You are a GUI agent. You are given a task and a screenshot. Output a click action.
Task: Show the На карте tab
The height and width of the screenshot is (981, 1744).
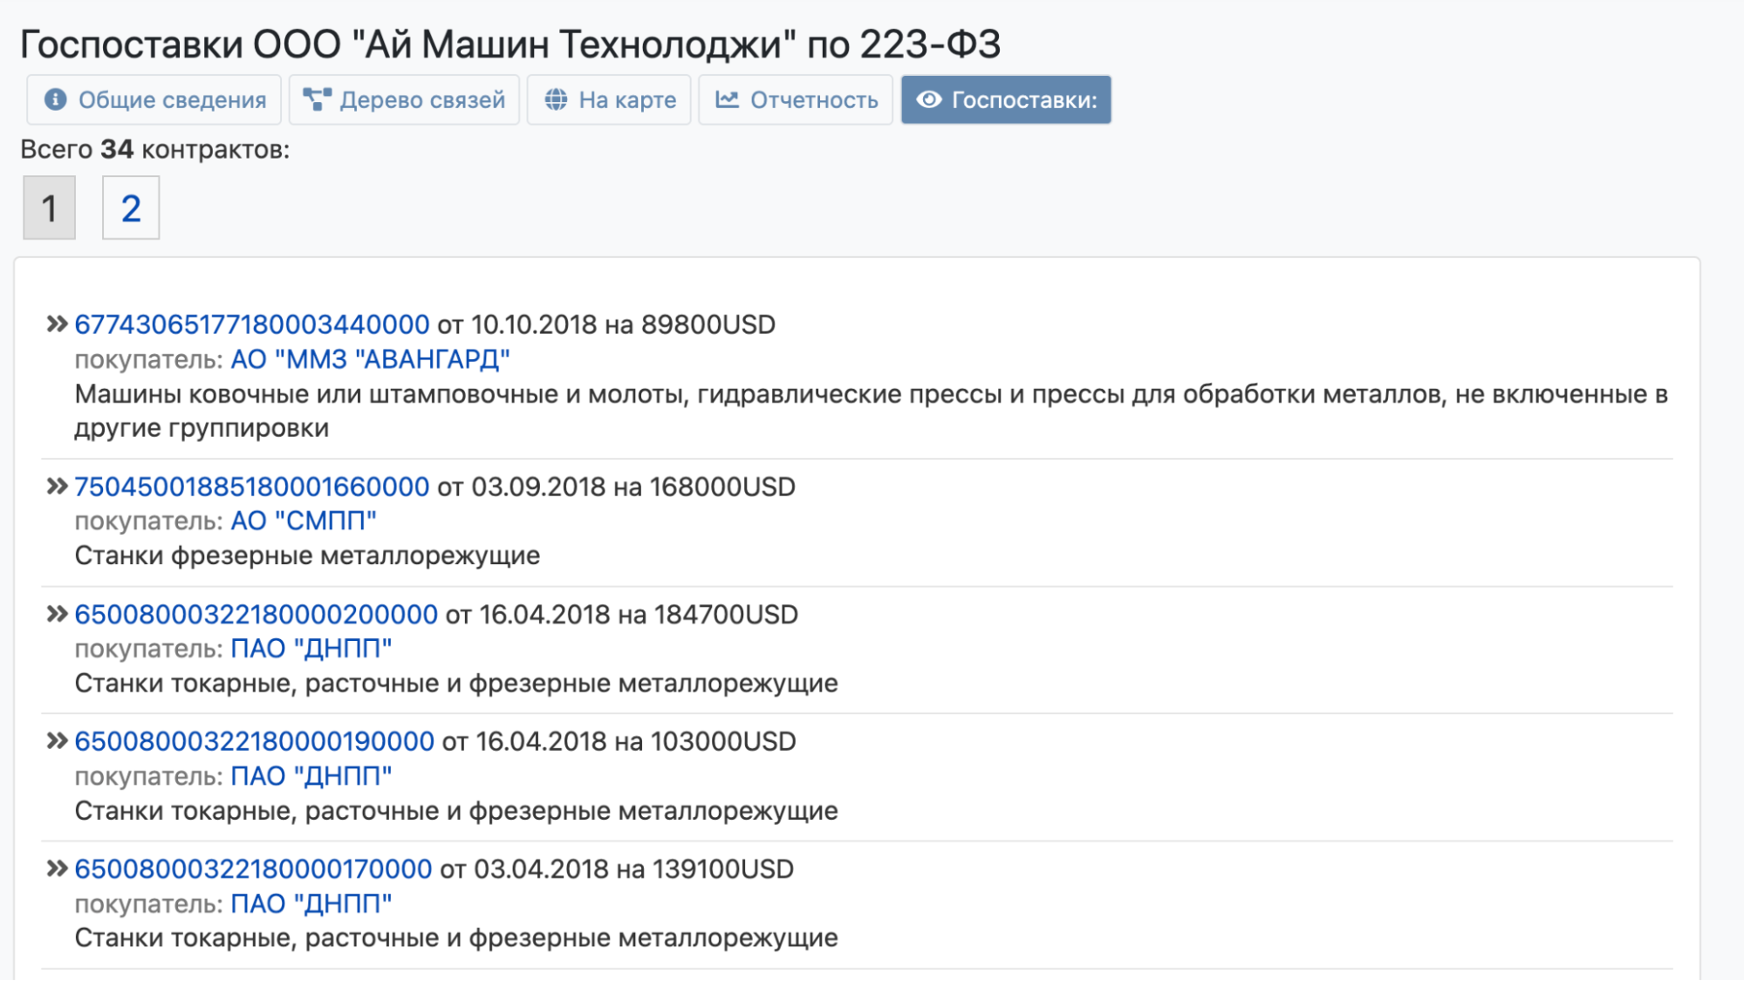[609, 100]
